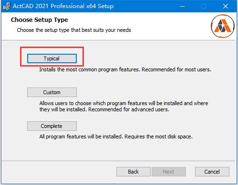Image resolution: width=238 pixels, height=185 pixels.
Task: Go Back to the previous step
Action: click(134, 172)
